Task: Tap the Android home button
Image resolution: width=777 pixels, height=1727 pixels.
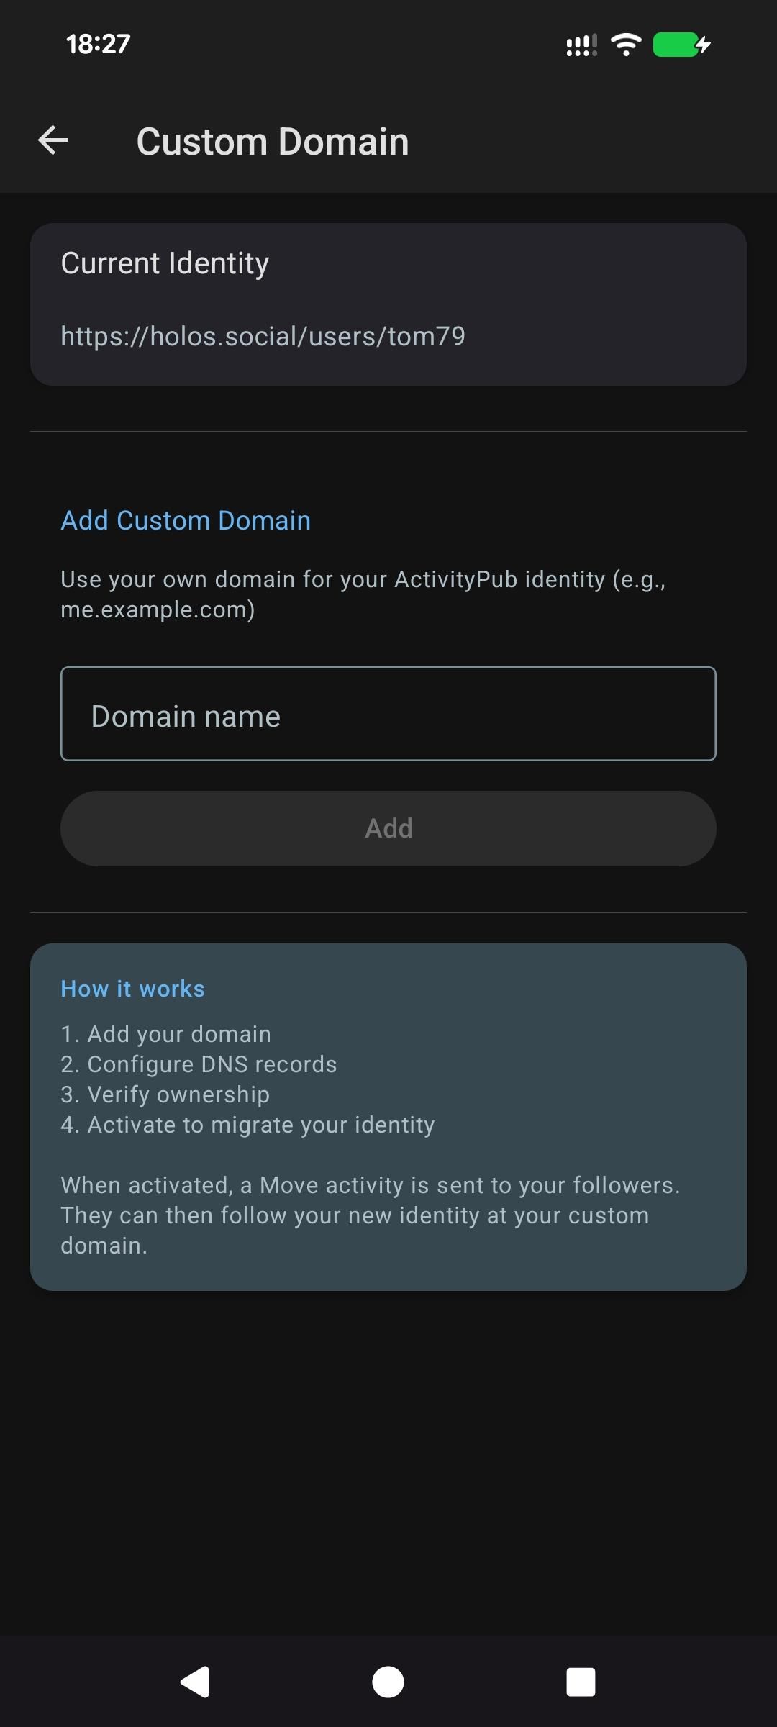Action: [388, 1682]
